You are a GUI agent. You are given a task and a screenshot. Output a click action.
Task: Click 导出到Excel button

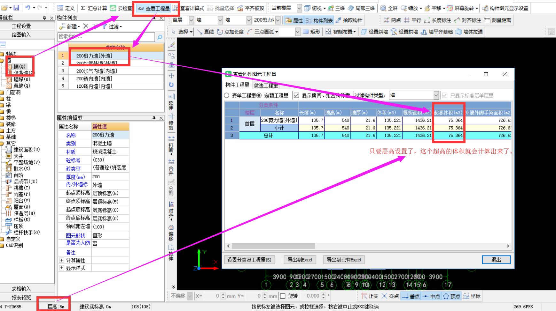pyautogui.click(x=300, y=260)
